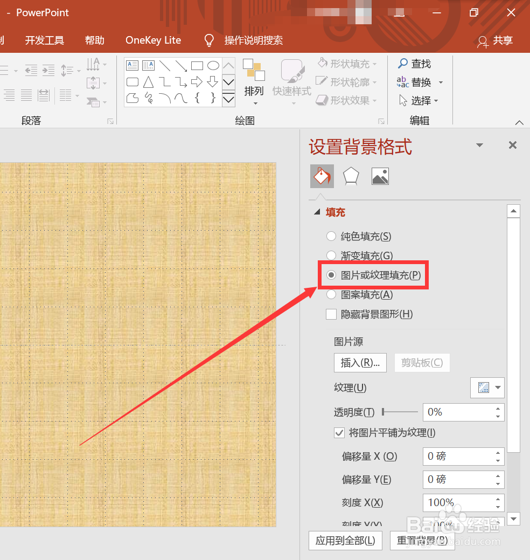
Task: Click the increase indent icon
Action: tap(48, 71)
